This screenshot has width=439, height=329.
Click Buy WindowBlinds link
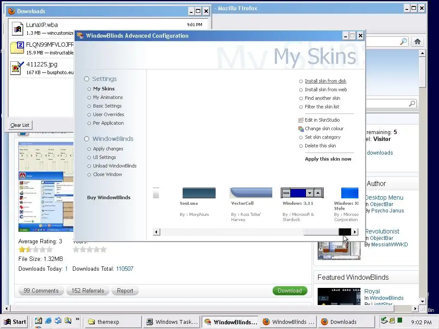click(x=108, y=197)
